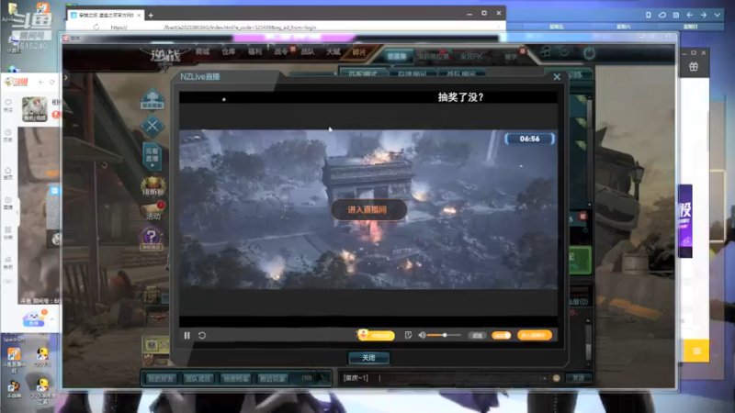Open the 战令 menu in game header
The width and height of the screenshot is (735, 413).
click(281, 51)
